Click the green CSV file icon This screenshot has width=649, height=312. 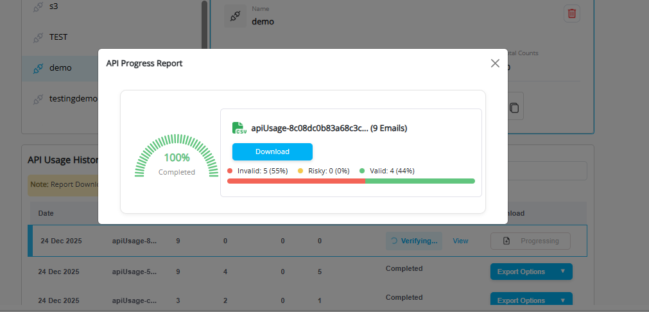click(239, 128)
